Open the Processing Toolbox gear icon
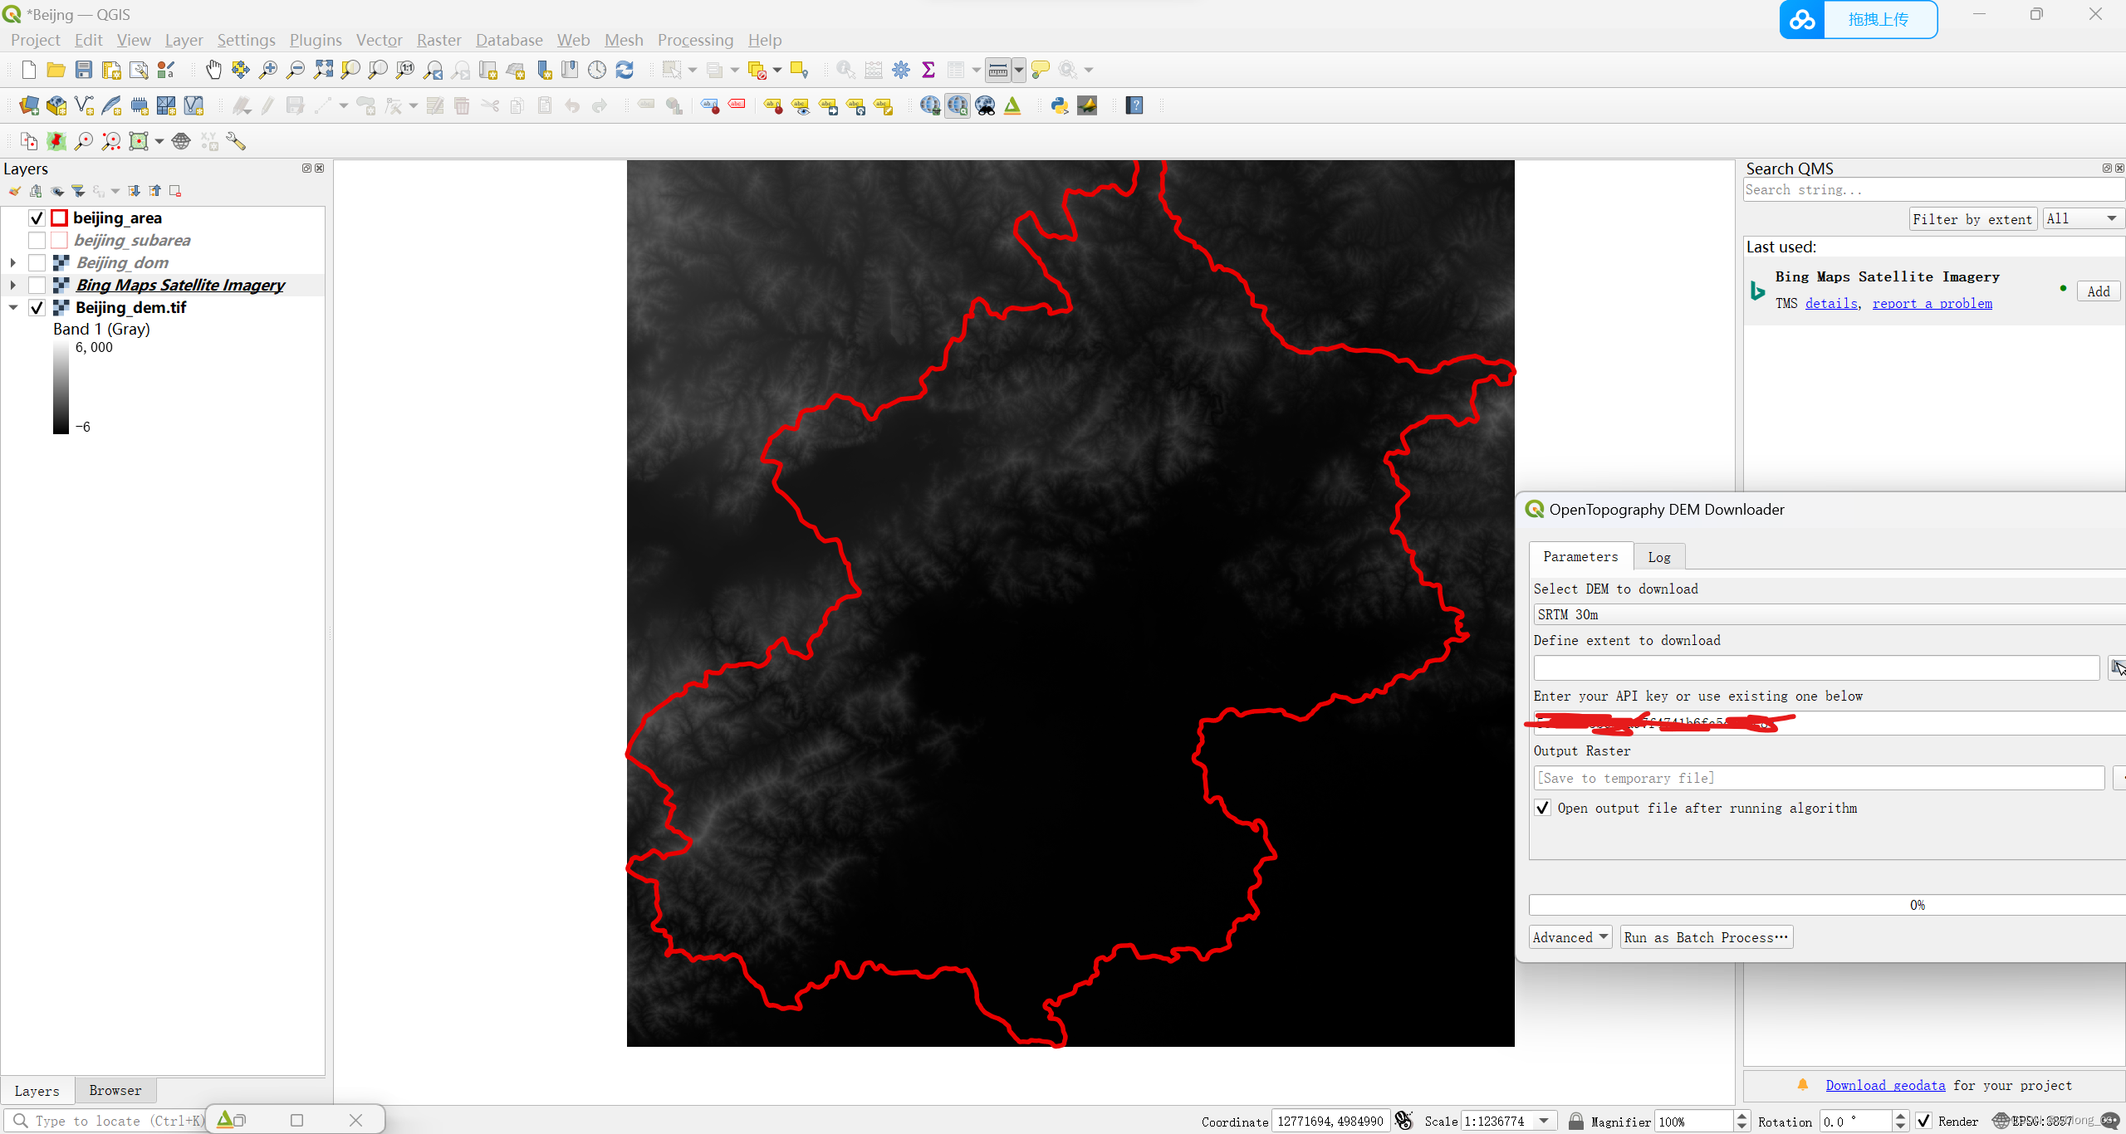 [x=901, y=70]
